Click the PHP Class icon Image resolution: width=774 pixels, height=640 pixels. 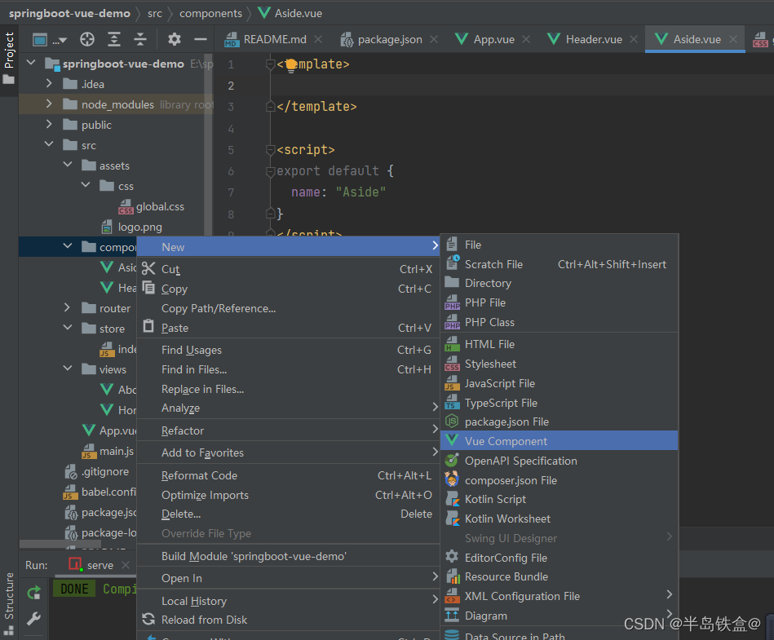point(452,322)
